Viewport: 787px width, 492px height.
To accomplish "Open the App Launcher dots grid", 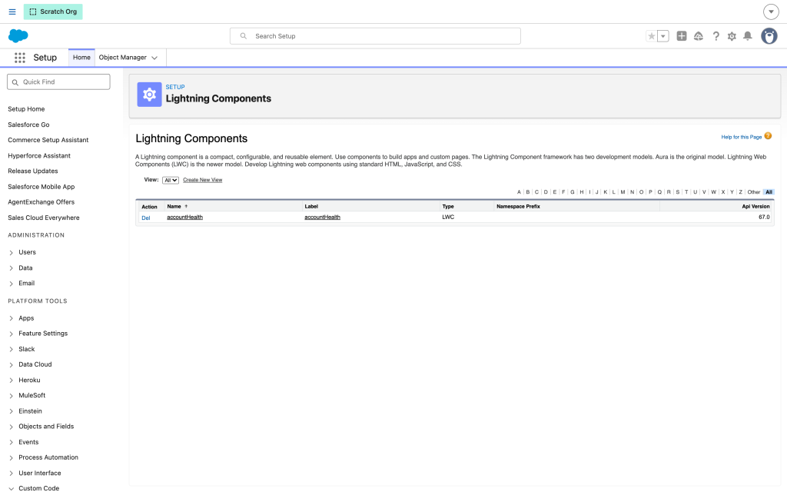I will (19, 58).
